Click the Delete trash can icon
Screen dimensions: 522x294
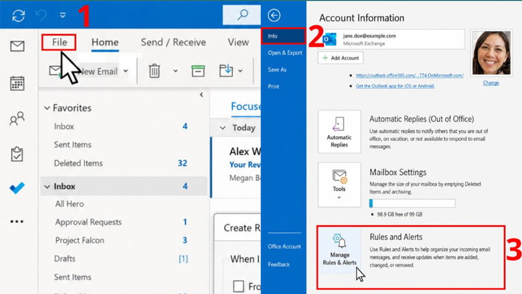(x=154, y=71)
